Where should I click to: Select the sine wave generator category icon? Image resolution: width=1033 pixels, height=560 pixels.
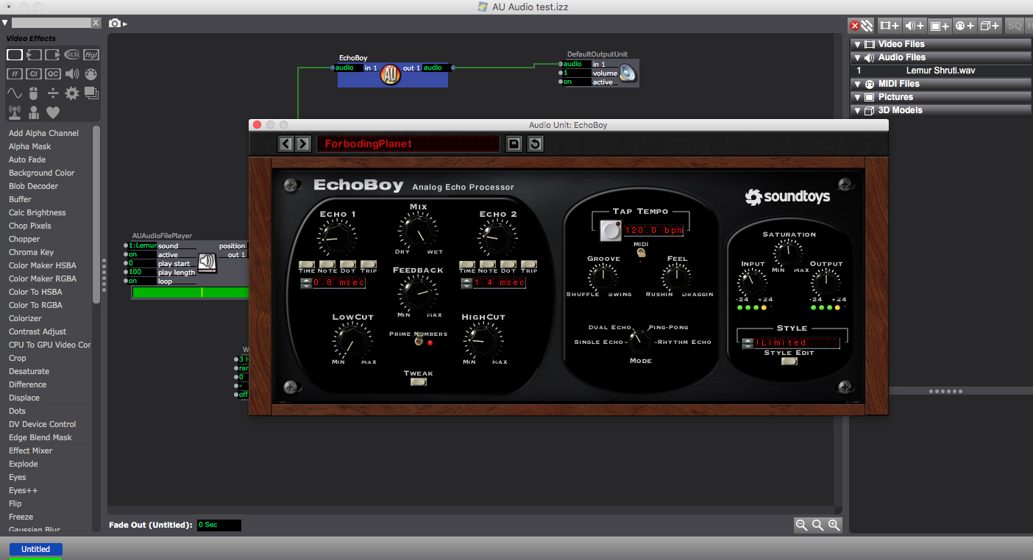tap(15, 93)
